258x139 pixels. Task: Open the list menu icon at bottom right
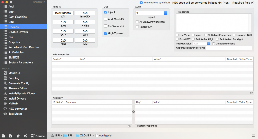253,136
